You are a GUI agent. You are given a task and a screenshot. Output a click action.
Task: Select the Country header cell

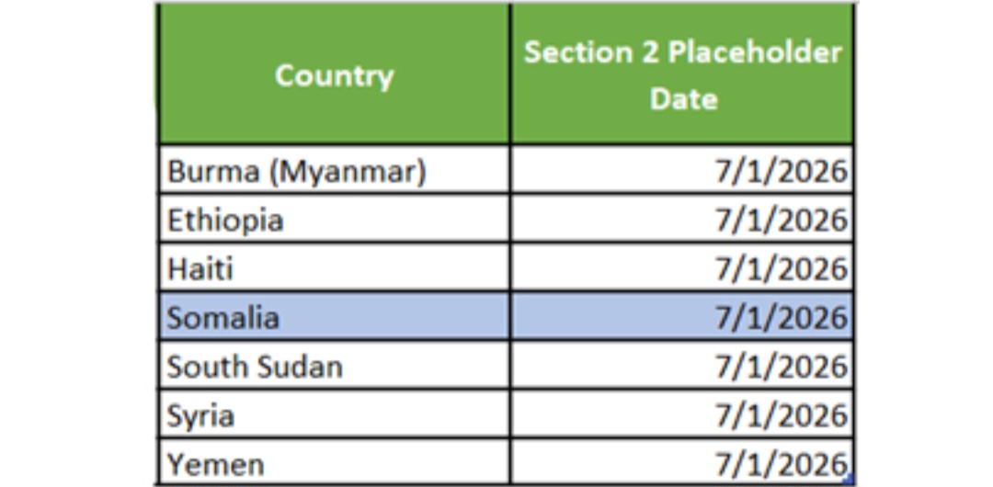[x=334, y=74]
